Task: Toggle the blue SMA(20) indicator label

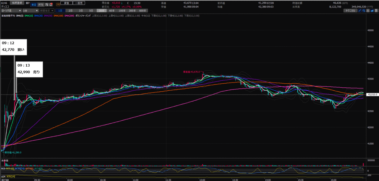Action: tap(38, 16)
